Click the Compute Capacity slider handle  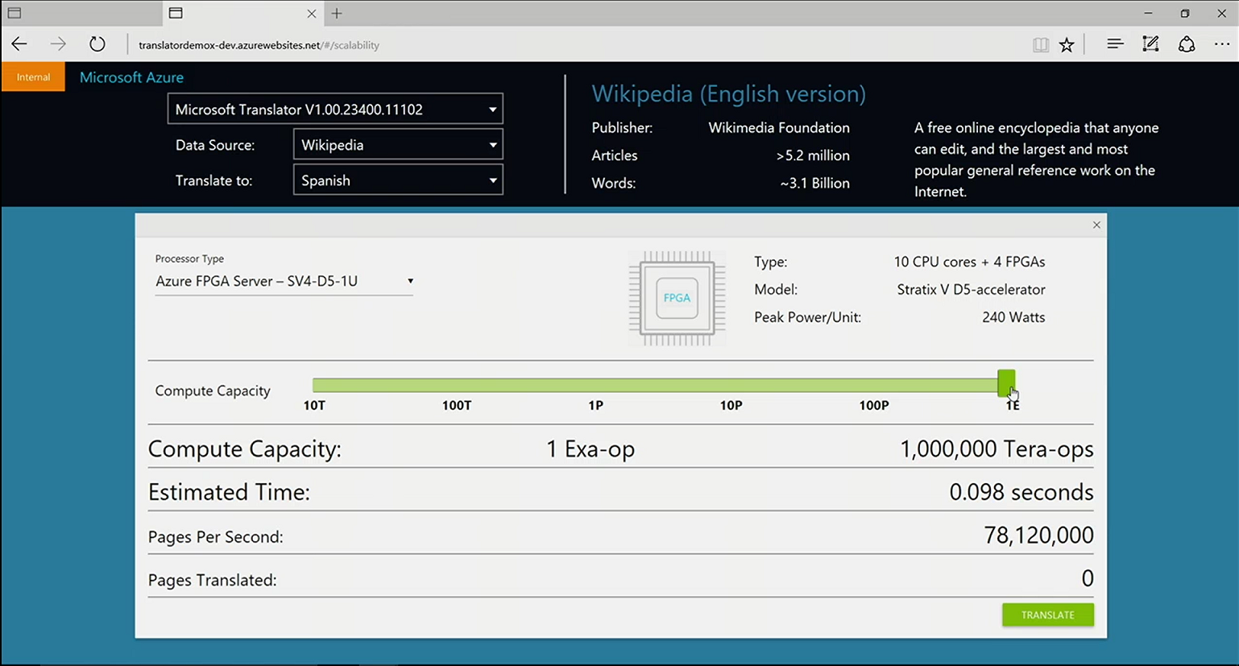coord(1005,383)
